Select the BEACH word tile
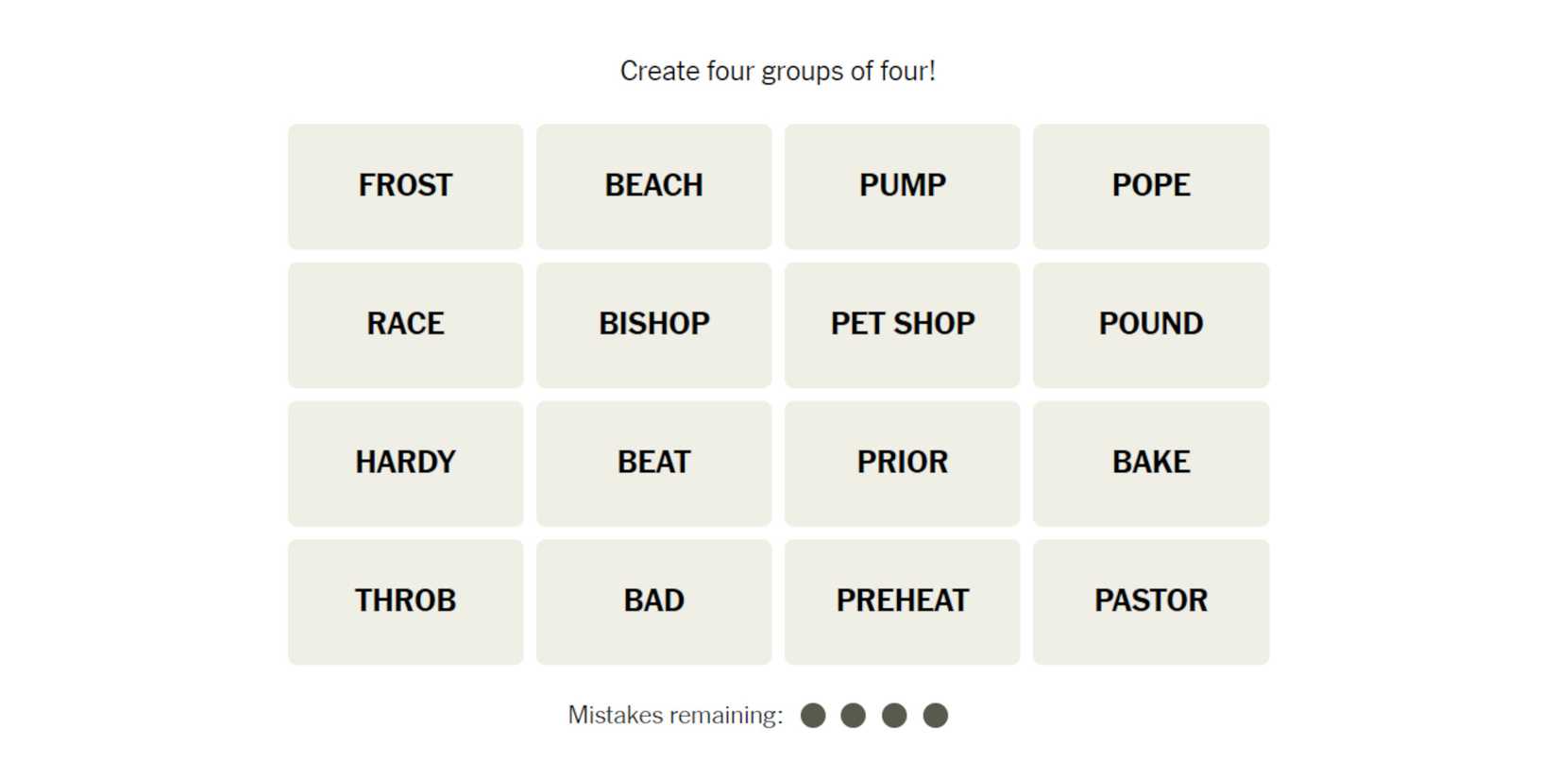Viewport: 1558px width, 779px height. click(x=653, y=186)
